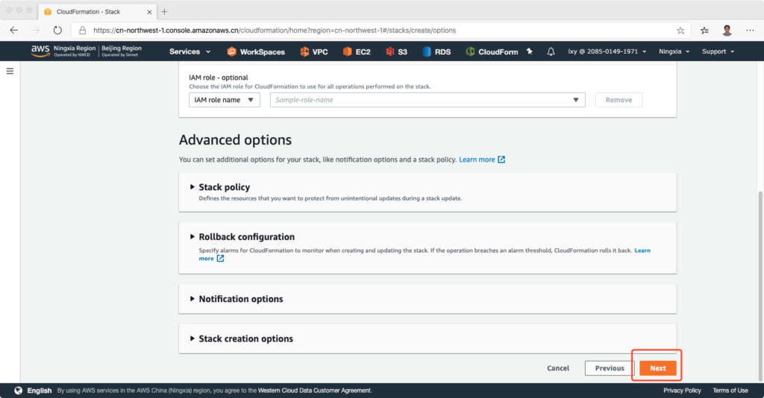Open the RDS service shortcut
This screenshot has width=764, height=398.
(x=436, y=51)
